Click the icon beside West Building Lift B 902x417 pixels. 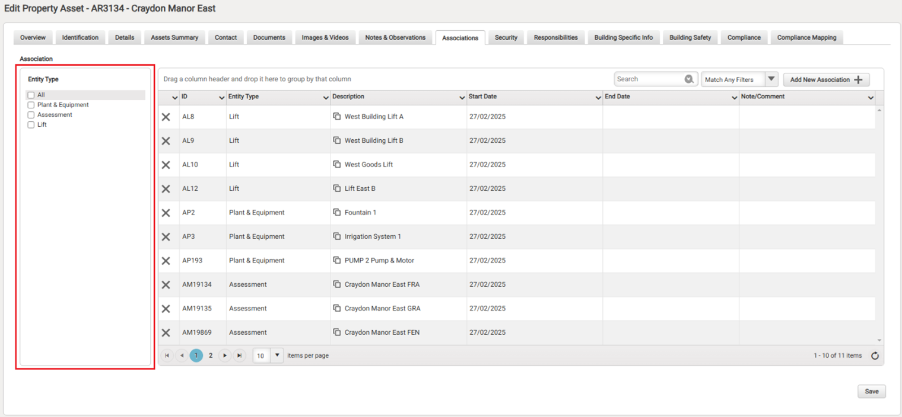point(337,140)
